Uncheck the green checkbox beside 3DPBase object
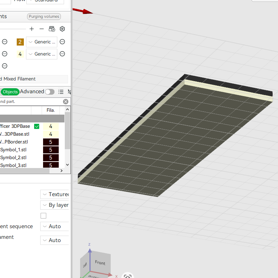This screenshot has height=278, width=278. (37, 126)
